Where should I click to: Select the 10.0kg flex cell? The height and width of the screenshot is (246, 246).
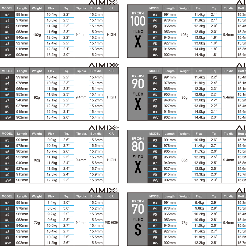point(52,226)
